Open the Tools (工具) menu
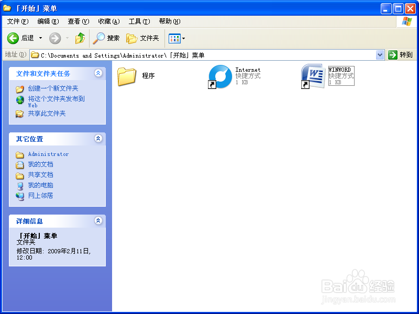 pyautogui.click(x=139, y=21)
